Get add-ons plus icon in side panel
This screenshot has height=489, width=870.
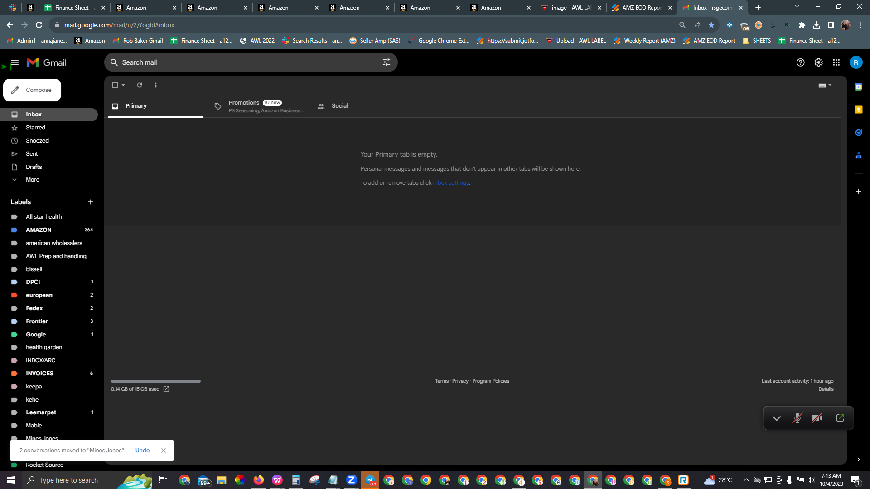point(858,192)
